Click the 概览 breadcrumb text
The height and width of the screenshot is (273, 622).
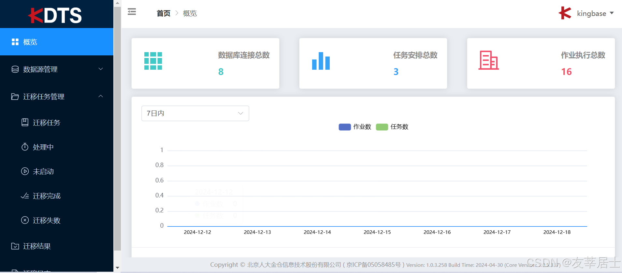(x=190, y=13)
